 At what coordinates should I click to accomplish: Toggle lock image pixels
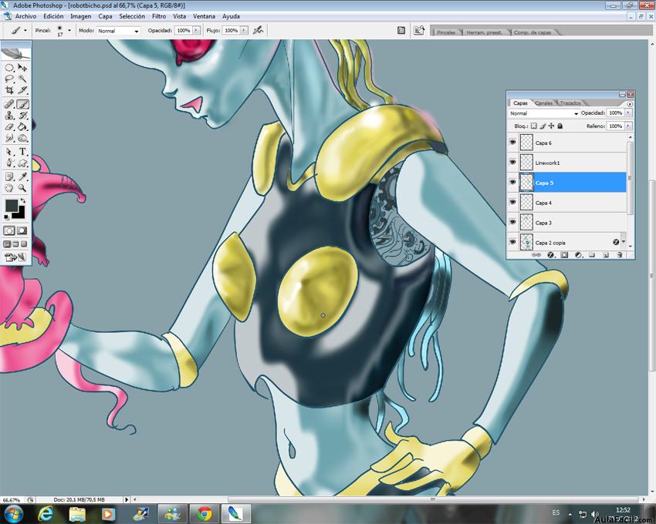coord(543,126)
